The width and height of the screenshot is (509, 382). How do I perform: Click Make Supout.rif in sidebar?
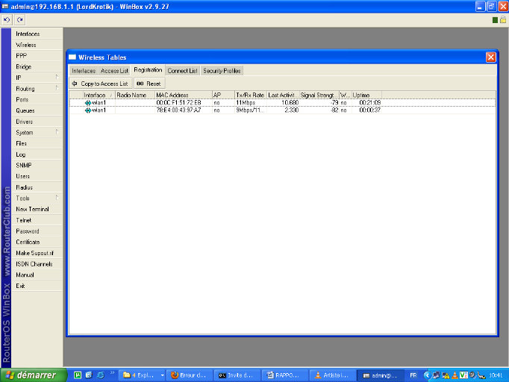pos(37,253)
